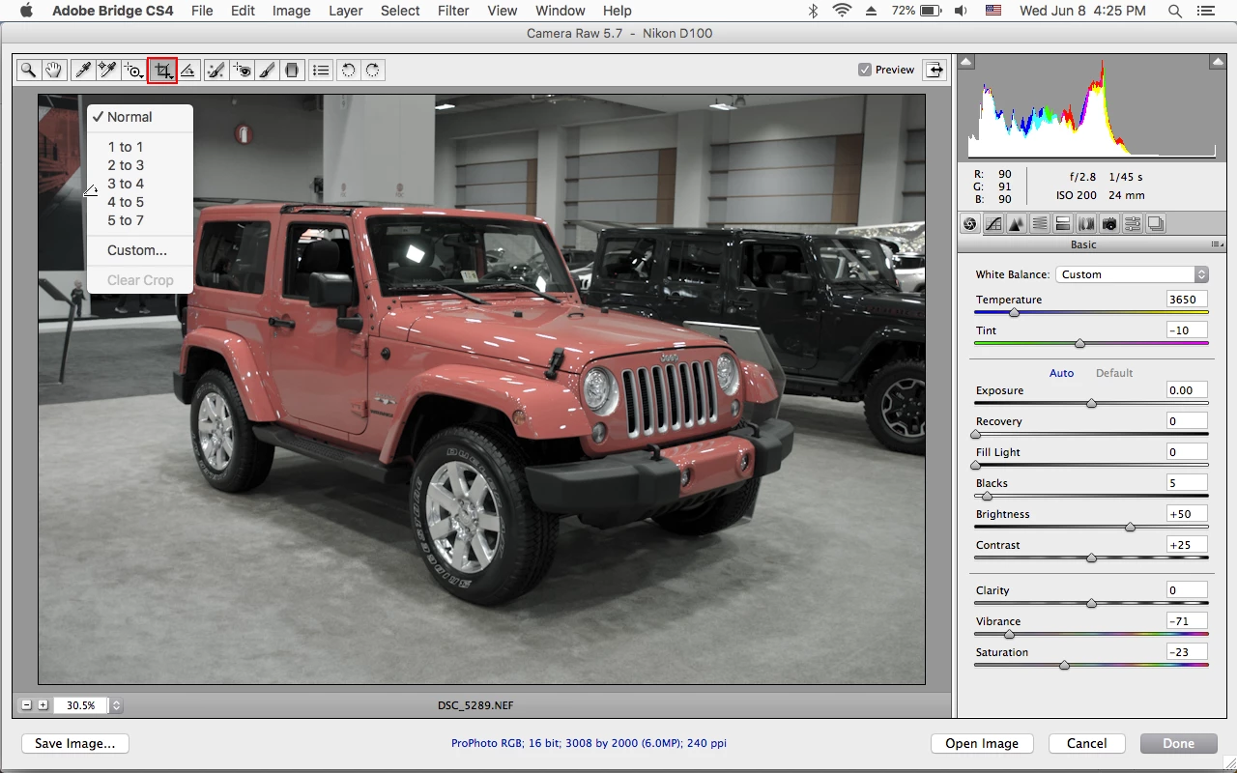Zoom in with the plus button
The height and width of the screenshot is (773, 1237).
(x=43, y=705)
